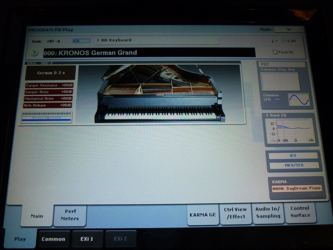
Task: Select KARMA GE 0080: DayDream Piano
Action: [297, 188]
